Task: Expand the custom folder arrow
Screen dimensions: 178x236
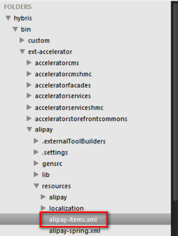Action: [x=22, y=41]
